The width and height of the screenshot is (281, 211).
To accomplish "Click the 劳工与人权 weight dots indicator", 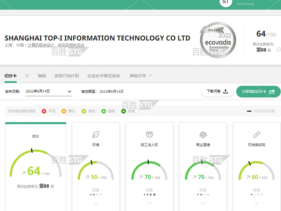I will tap(150, 194).
